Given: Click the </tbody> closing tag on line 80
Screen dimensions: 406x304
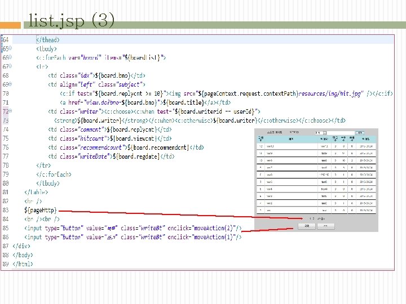Looking at the screenshot, I should tap(48, 184).
